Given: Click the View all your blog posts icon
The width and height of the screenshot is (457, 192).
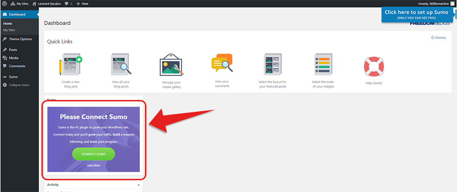Looking at the screenshot, I should click(121, 64).
